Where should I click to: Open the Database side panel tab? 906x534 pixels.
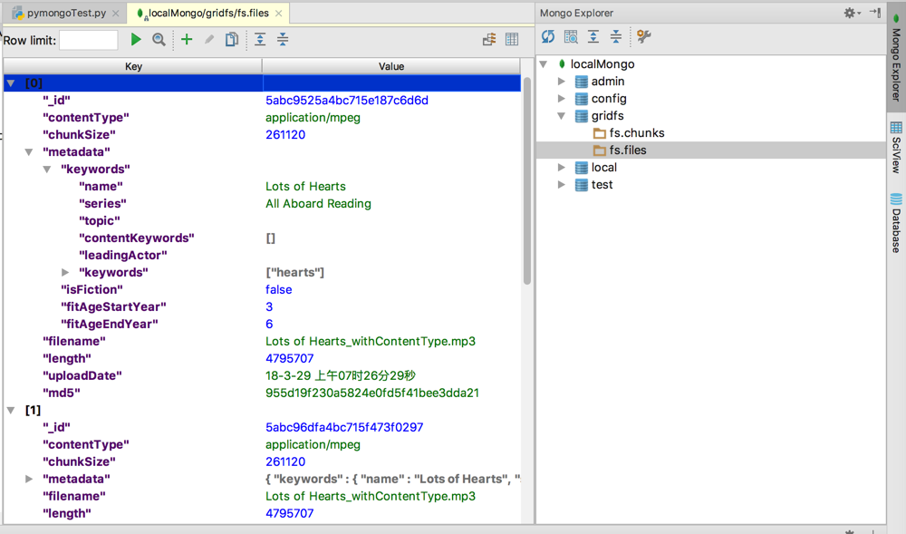896,223
